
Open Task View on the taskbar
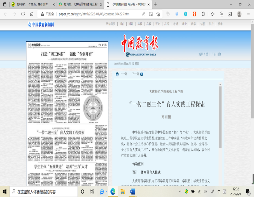pos(92,192)
